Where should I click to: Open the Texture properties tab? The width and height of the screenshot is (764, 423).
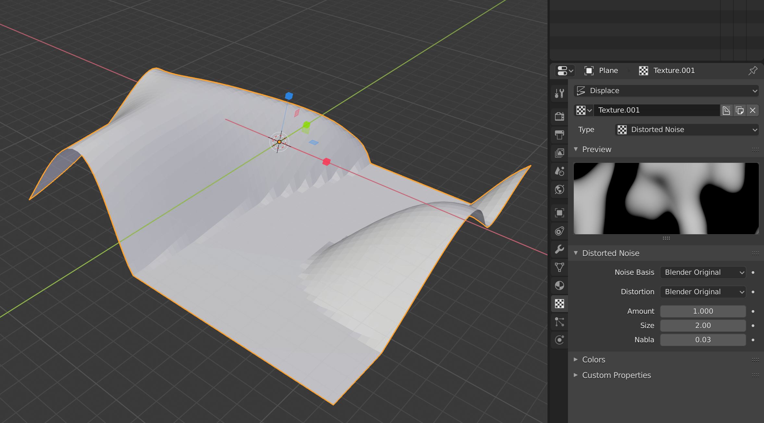point(559,304)
